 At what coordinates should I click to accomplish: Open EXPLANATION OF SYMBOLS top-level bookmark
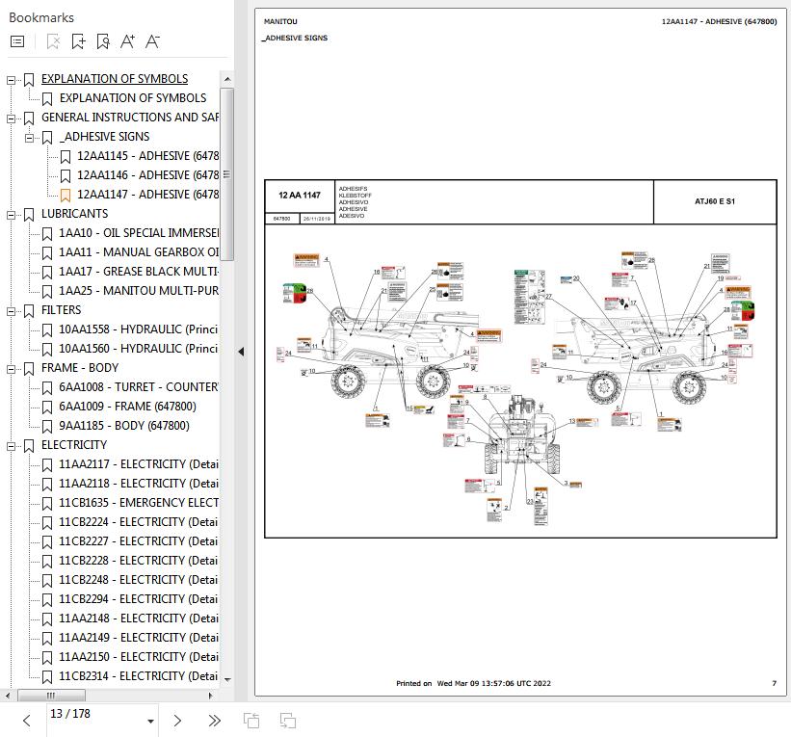pos(115,79)
